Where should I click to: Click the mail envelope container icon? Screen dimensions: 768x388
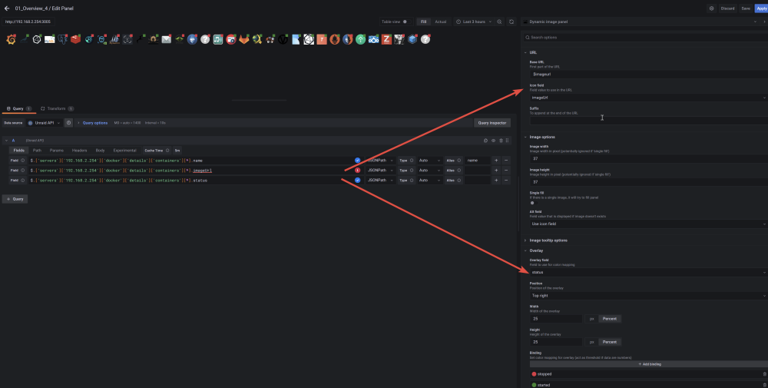pos(167,40)
